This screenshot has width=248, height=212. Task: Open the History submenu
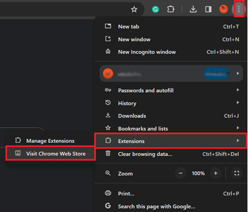click(171, 103)
